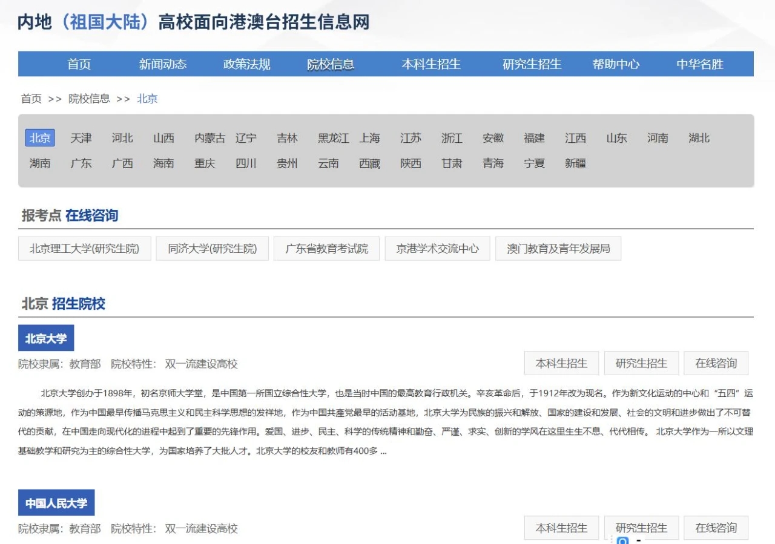This screenshot has height=544, width=775.
Task: Choose 四川 in the province list
Action: click(x=246, y=163)
